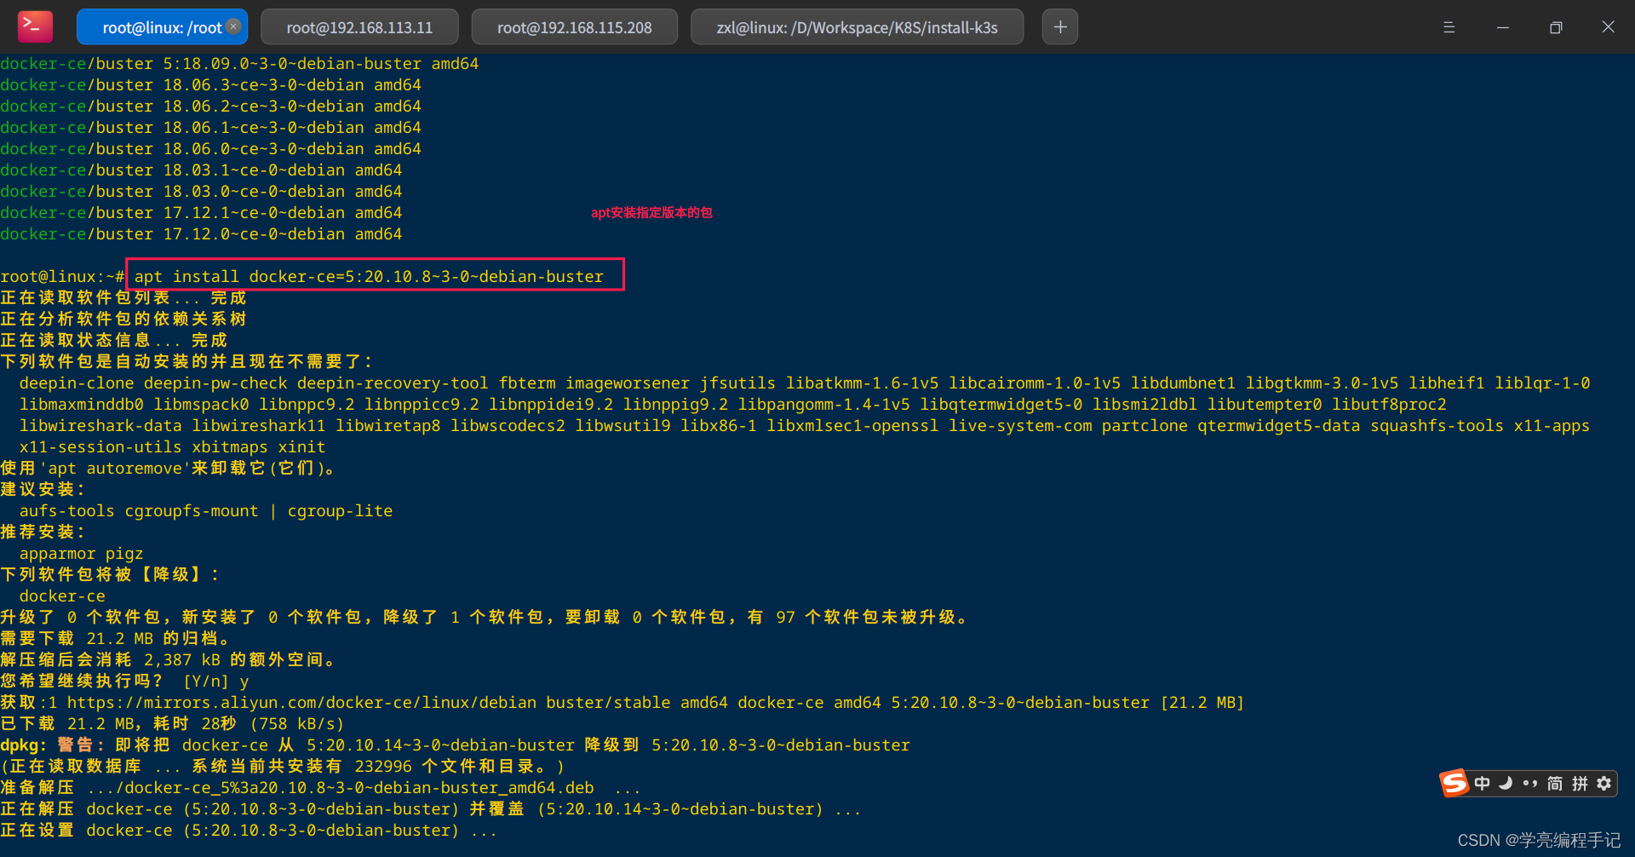
Task: Click the 正在设置 docker-ce line
Action: pyautogui.click(x=248, y=830)
